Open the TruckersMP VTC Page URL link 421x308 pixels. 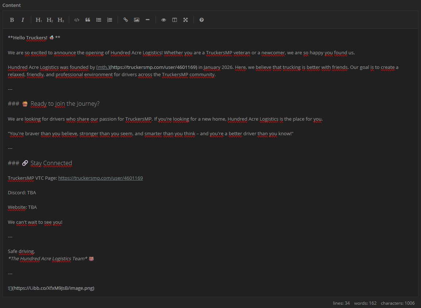(x=100, y=178)
